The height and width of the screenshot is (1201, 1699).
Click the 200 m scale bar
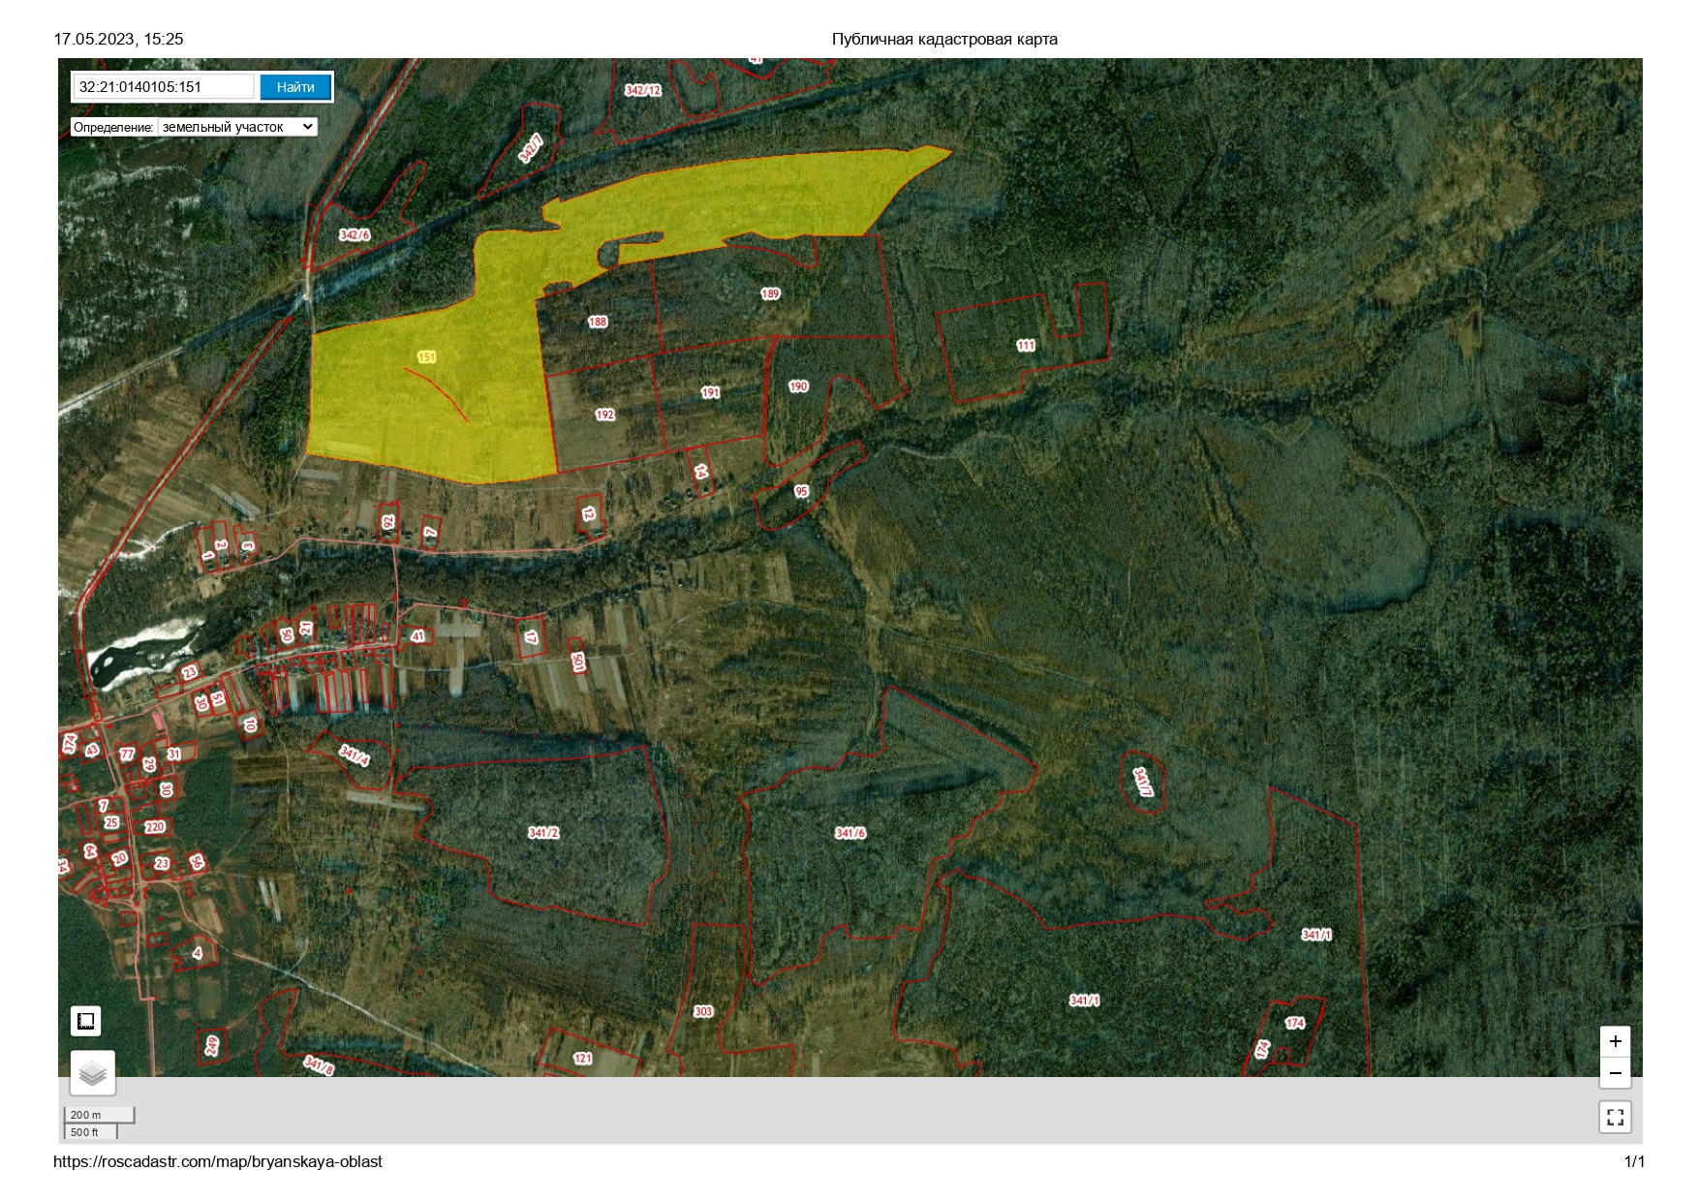[99, 1115]
